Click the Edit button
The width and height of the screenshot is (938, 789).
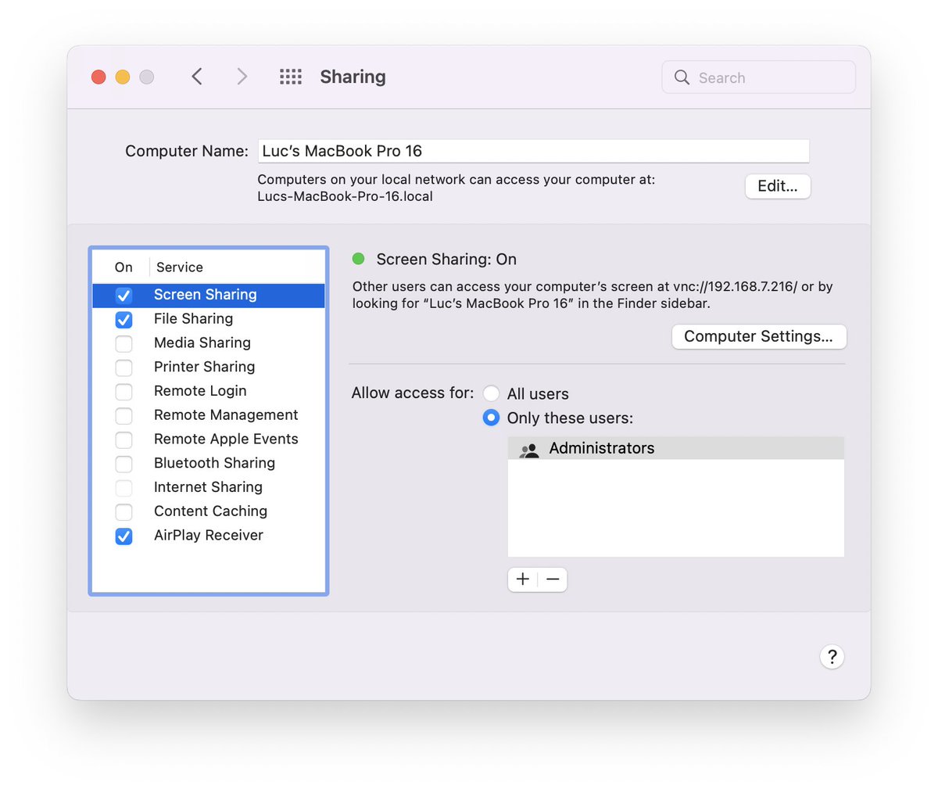pos(777,186)
